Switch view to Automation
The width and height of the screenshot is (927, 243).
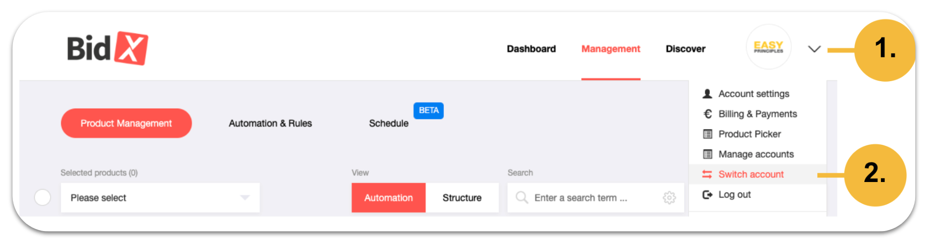(388, 198)
